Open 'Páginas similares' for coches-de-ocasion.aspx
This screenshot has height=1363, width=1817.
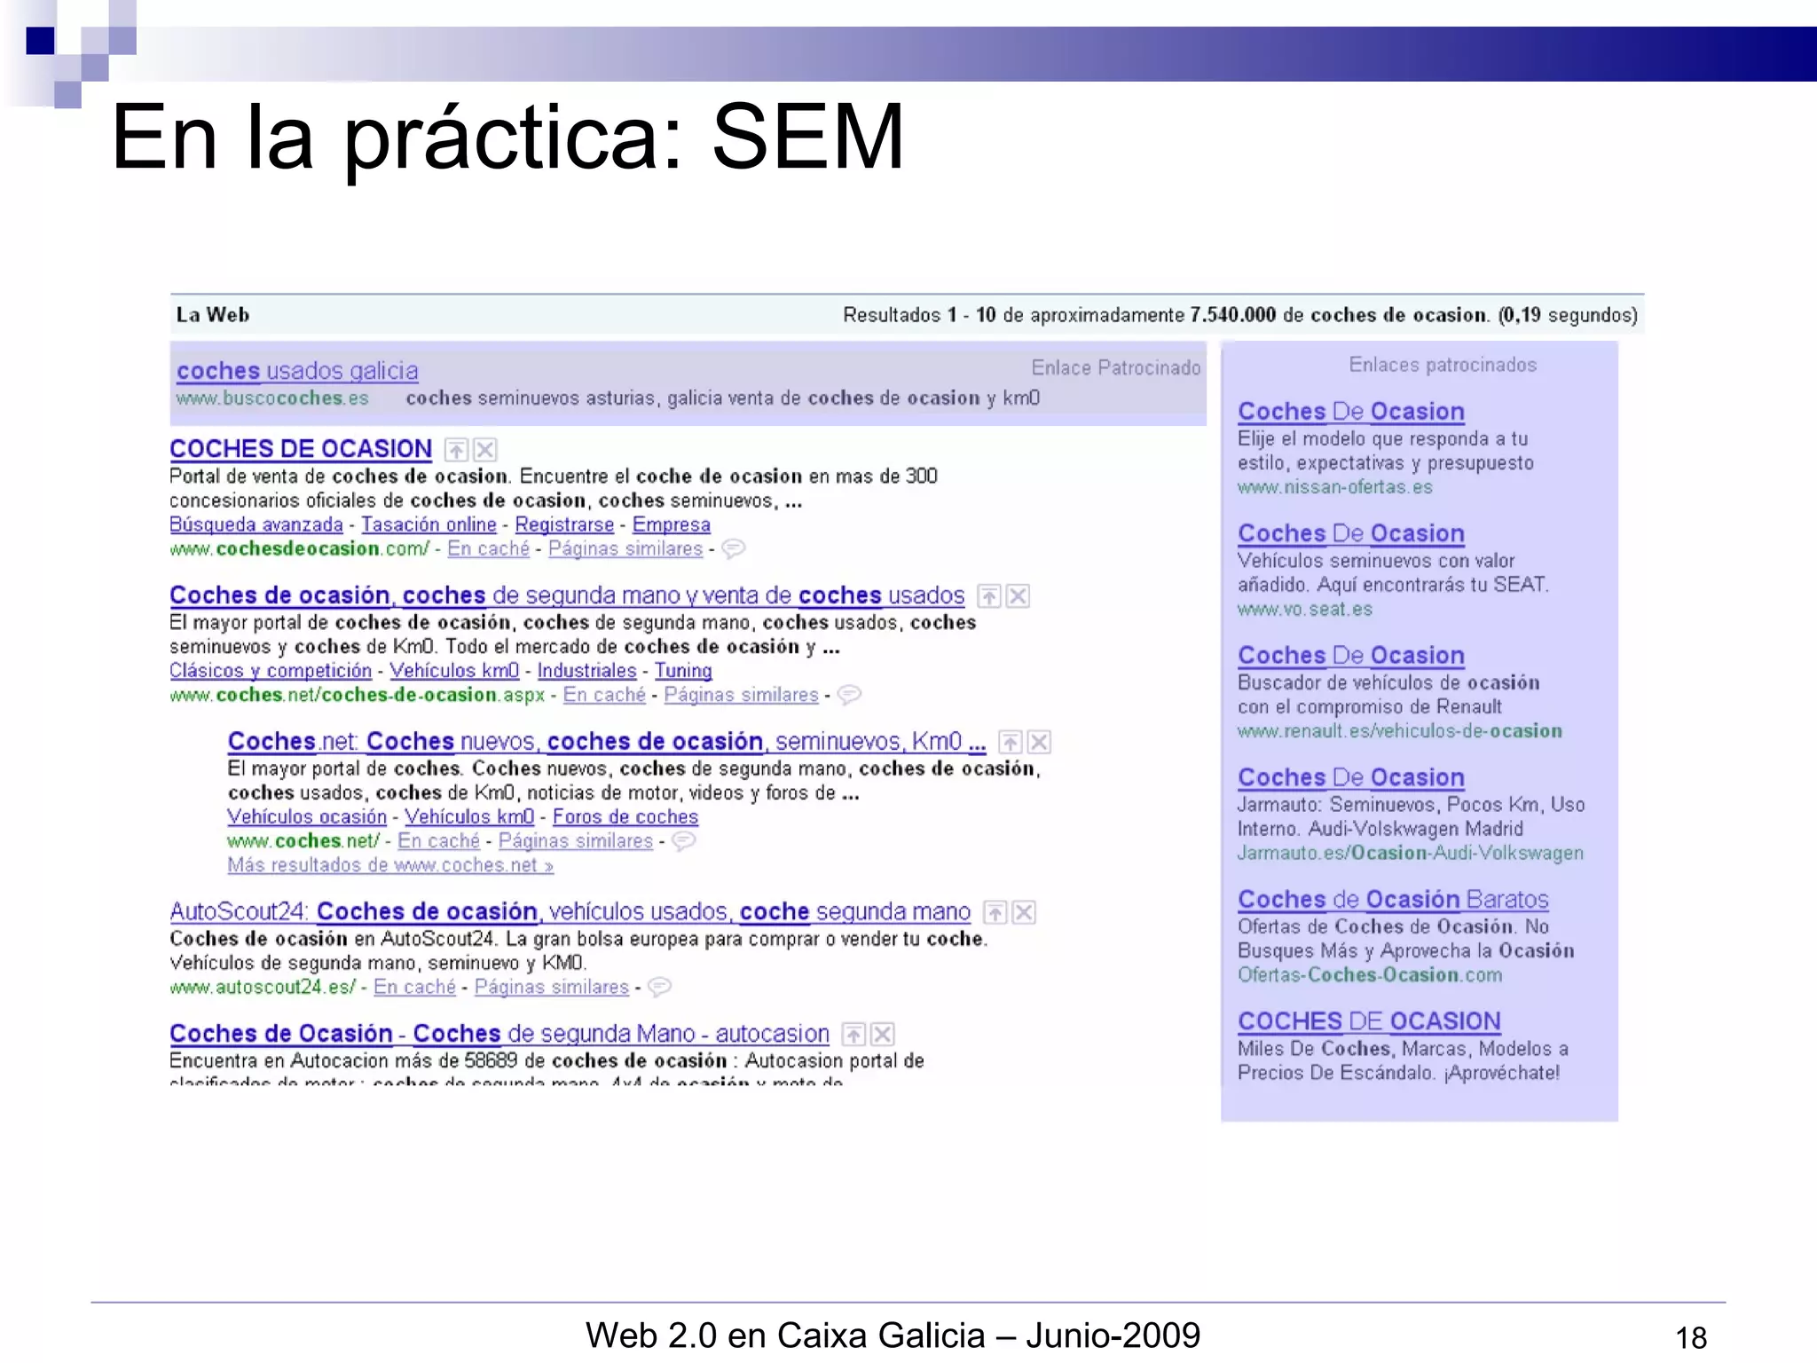(x=741, y=695)
